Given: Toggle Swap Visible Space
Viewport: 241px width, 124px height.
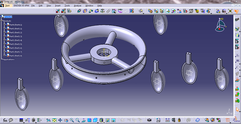Looking at the screenshot, I should pyautogui.click(x=113, y=120).
